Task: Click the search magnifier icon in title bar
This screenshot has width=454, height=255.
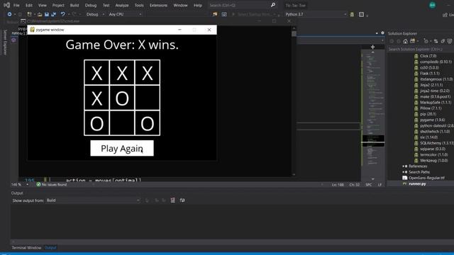Action: [x=273, y=5]
